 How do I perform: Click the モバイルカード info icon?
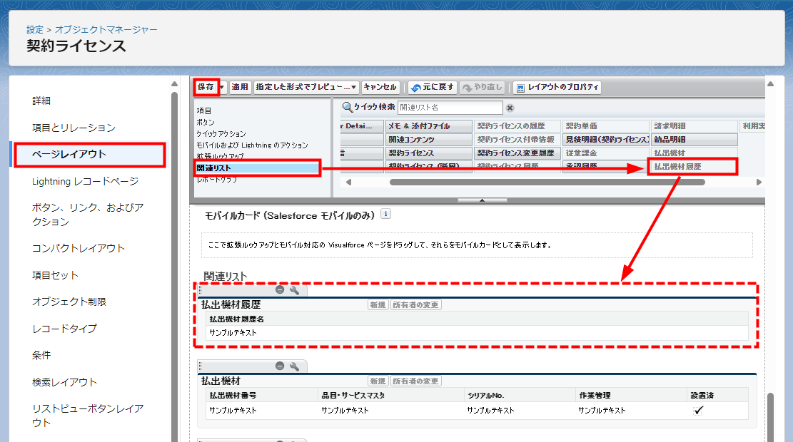[385, 214]
